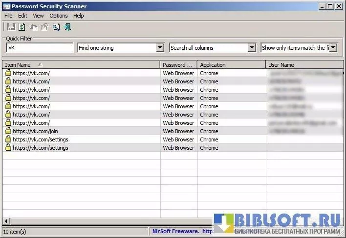Screen dimensions: 346x238
Task: Click the Application column header
Action: (x=232, y=64)
